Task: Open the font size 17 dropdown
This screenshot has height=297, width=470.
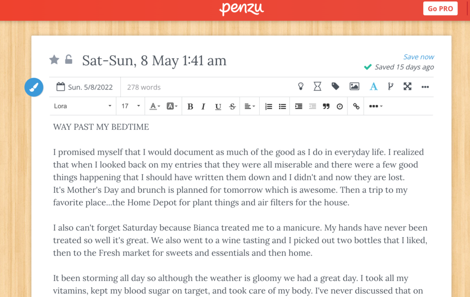Action: [x=131, y=106]
